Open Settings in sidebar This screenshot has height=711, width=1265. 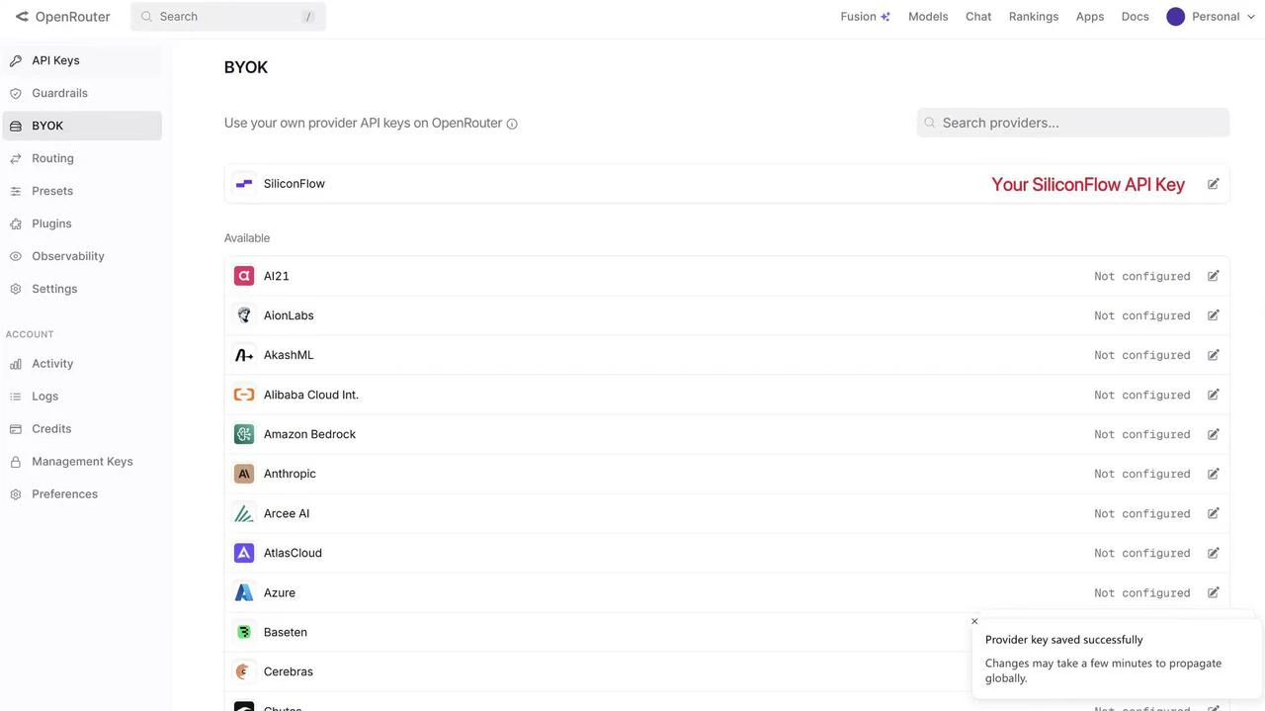82,289
